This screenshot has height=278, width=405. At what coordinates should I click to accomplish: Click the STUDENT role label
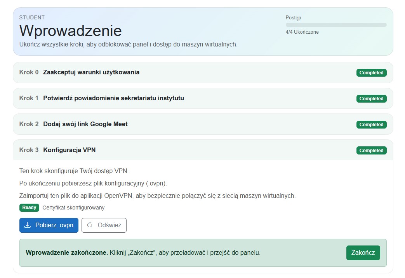32,17
